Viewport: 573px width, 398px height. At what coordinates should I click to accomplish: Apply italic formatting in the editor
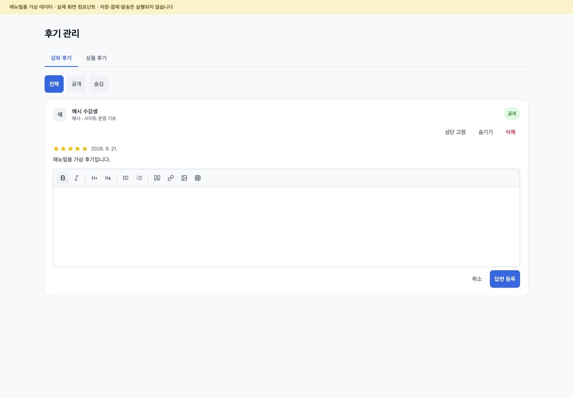click(x=76, y=178)
